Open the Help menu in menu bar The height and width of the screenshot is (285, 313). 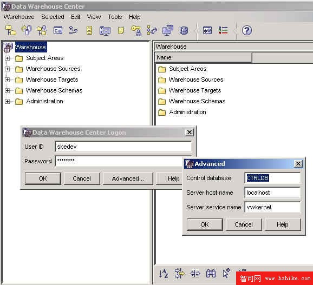tap(134, 17)
